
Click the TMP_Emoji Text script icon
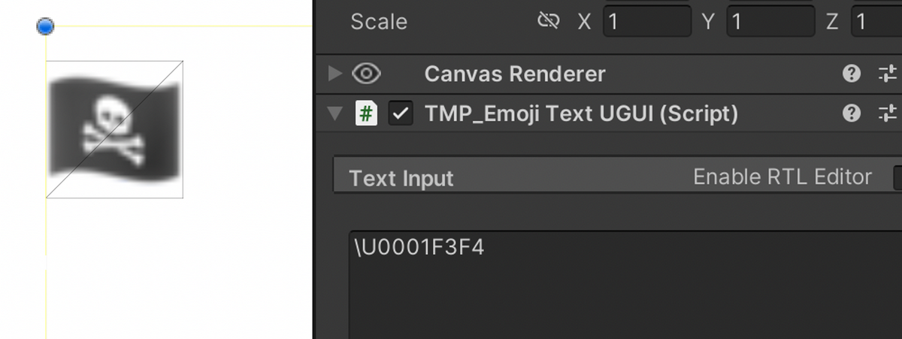[x=366, y=114]
